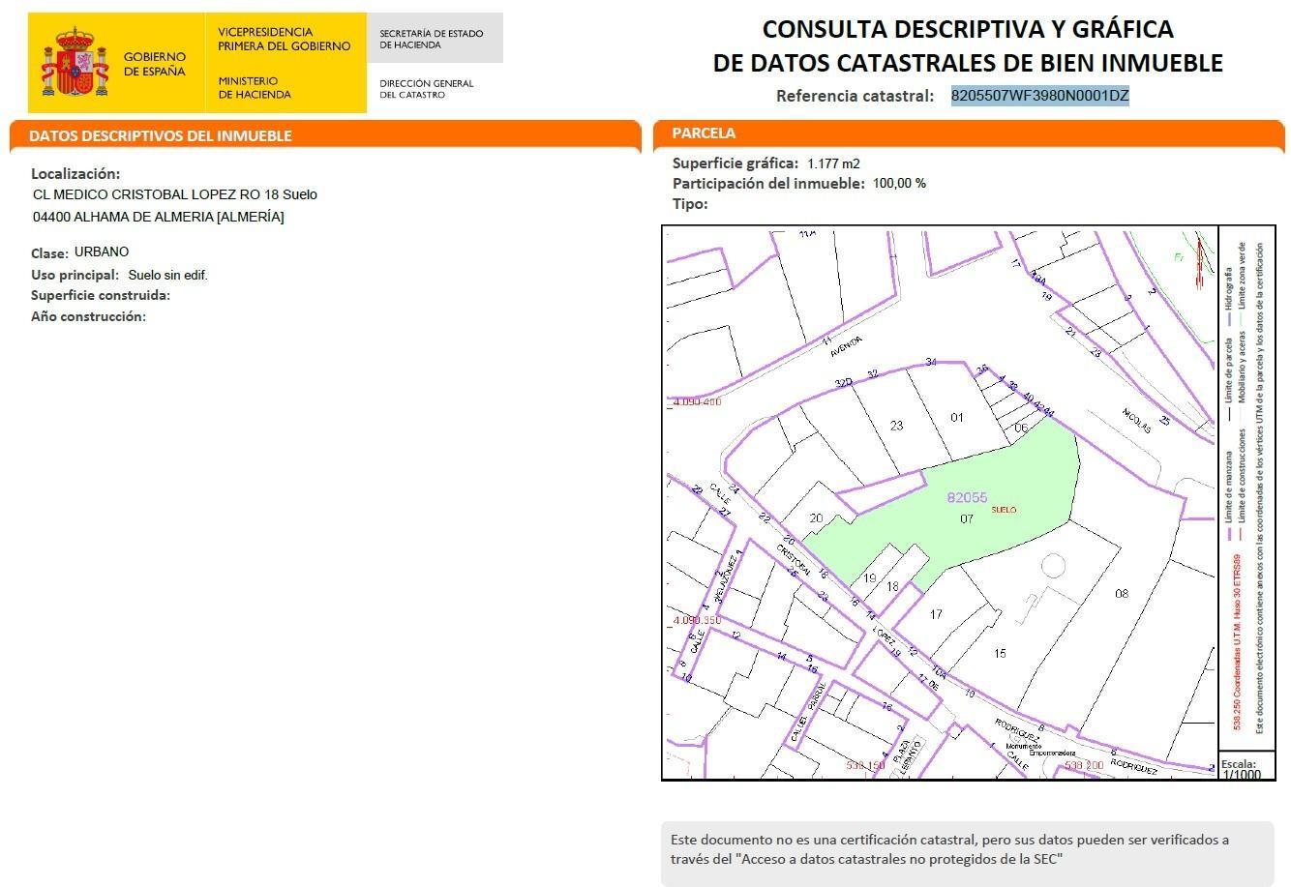Viewport: 1291px width, 887px height.
Task: Click the Hidrografía legend symbol
Action: 1229,320
